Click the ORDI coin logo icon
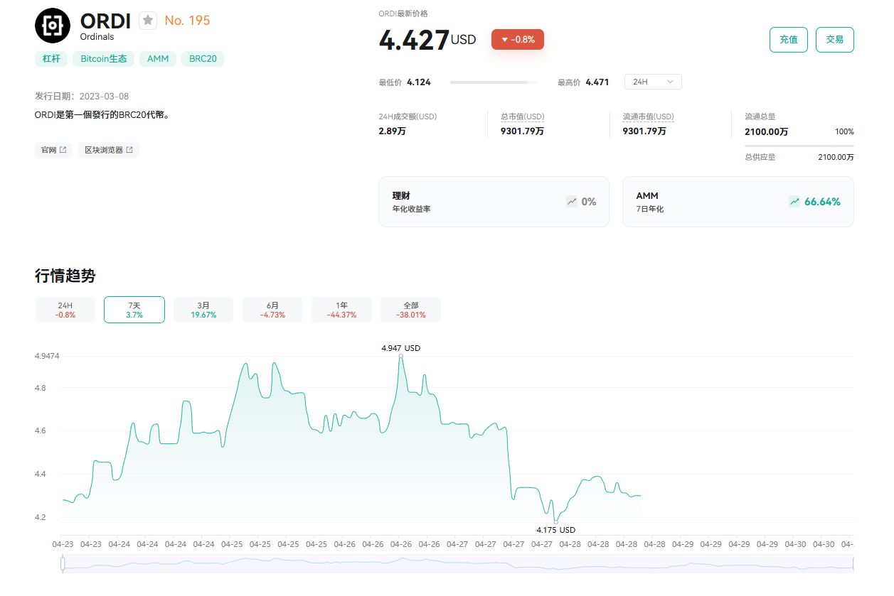This screenshot has height=596, width=894. point(53,26)
